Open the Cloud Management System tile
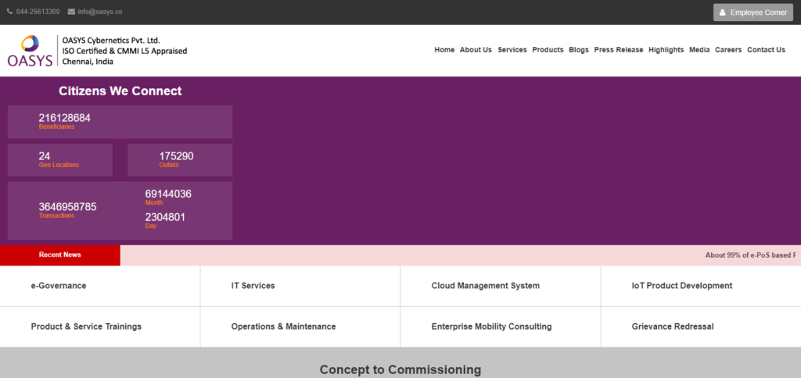 501,286
